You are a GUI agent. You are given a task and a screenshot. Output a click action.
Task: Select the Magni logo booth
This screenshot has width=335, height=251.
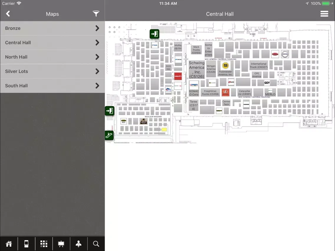[x=231, y=82]
